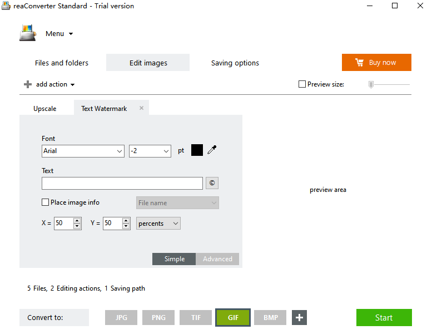This screenshot has height=335, width=432.
Task: Switch to Advanced watermark mode
Action: point(217,259)
